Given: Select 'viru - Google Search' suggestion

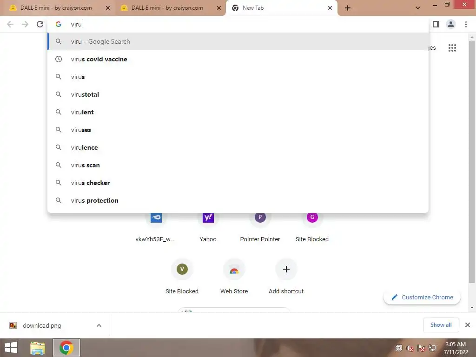Looking at the screenshot, I should (x=238, y=41).
